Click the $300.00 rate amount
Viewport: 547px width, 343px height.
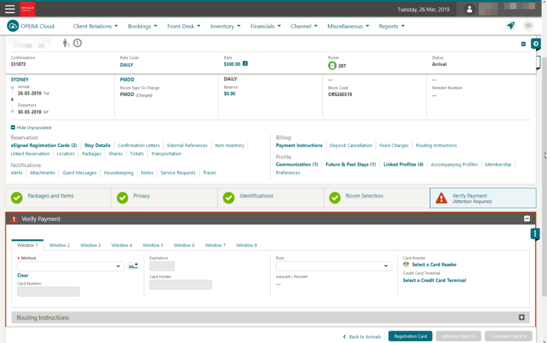click(x=232, y=64)
